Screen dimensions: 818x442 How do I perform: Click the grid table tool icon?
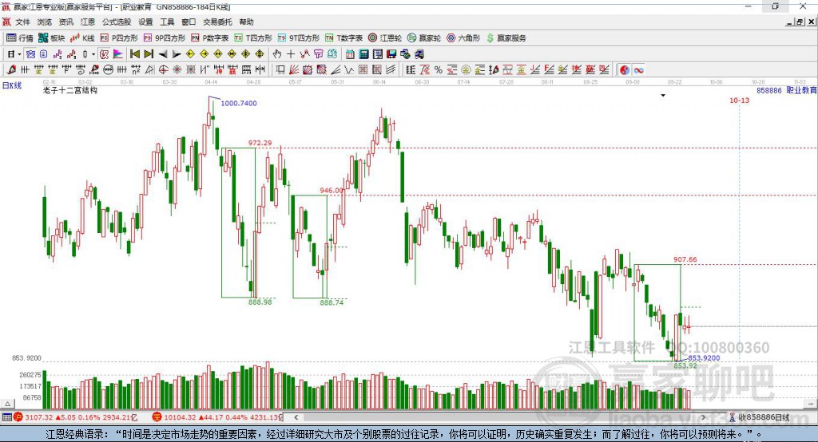click(x=363, y=69)
